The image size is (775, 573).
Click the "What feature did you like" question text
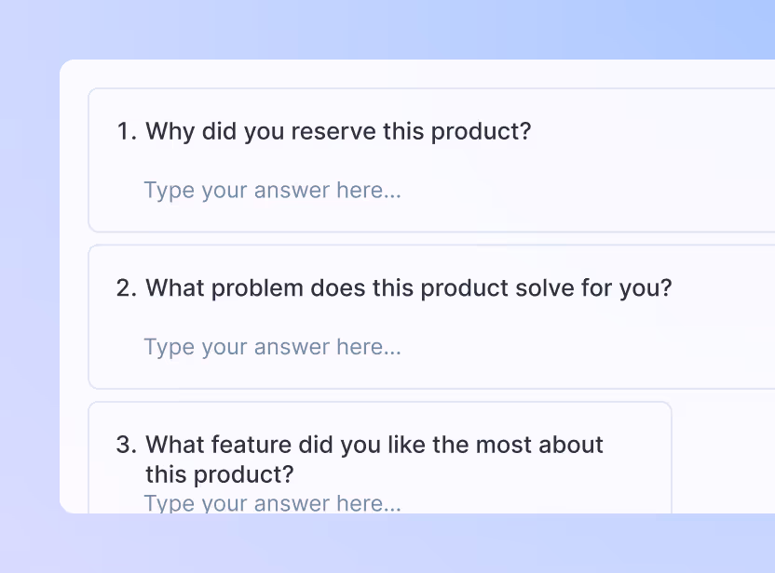coord(374,445)
